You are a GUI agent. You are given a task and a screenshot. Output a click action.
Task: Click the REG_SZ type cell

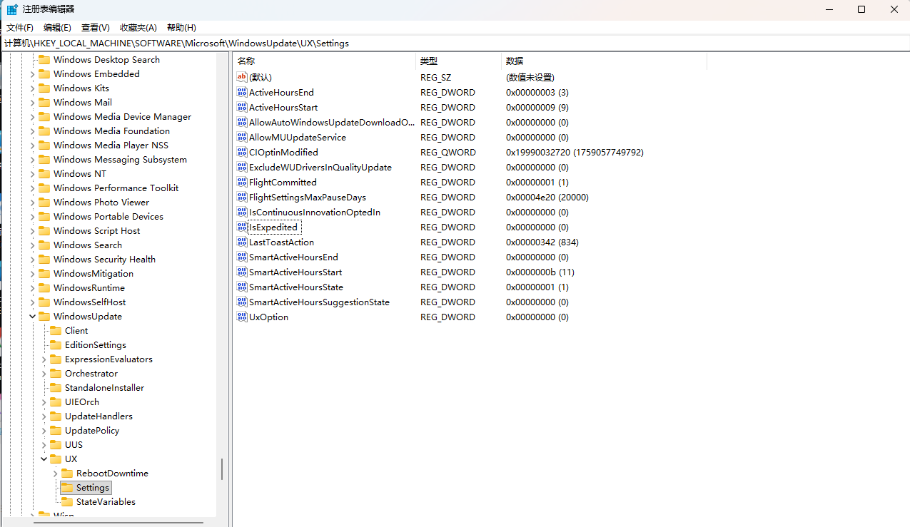point(435,77)
